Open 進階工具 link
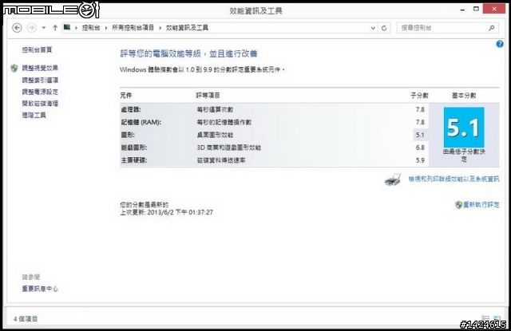This screenshot has width=511, height=331. click(34, 115)
